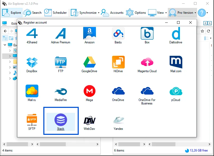
Task: Click the Search toolbar button
Action: (x=32, y=13)
